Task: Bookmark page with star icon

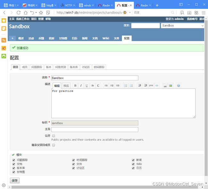Action: click(x=41, y=12)
